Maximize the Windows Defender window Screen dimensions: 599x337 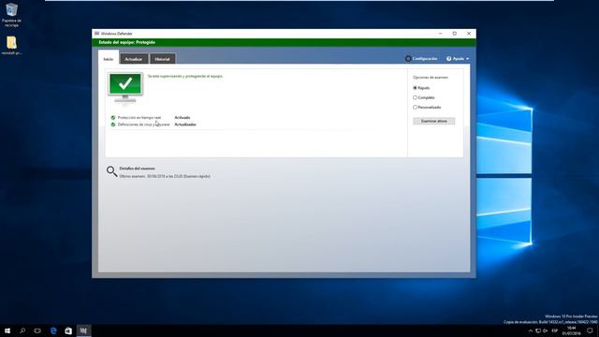pyautogui.click(x=455, y=34)
